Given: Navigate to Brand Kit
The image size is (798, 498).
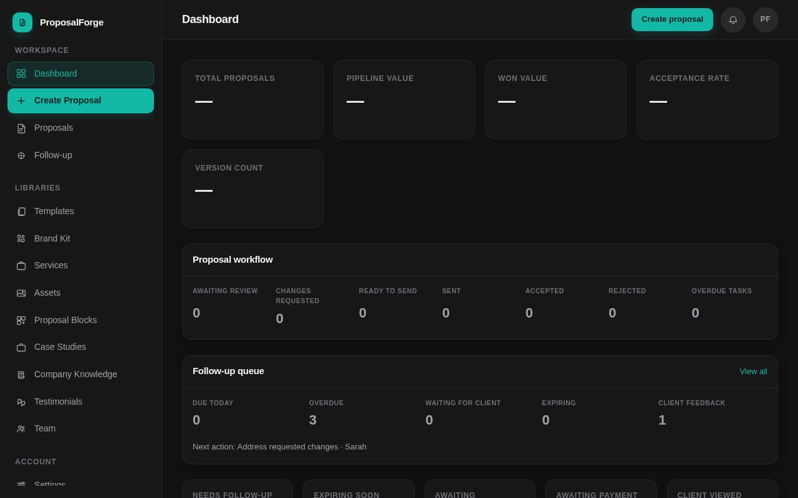Looking at the screenshot, I should click(80, 238).
